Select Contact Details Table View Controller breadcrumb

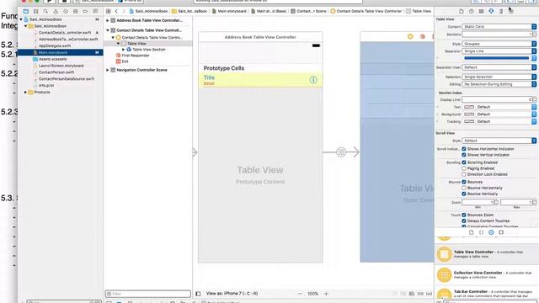click(x=366, y=11)
